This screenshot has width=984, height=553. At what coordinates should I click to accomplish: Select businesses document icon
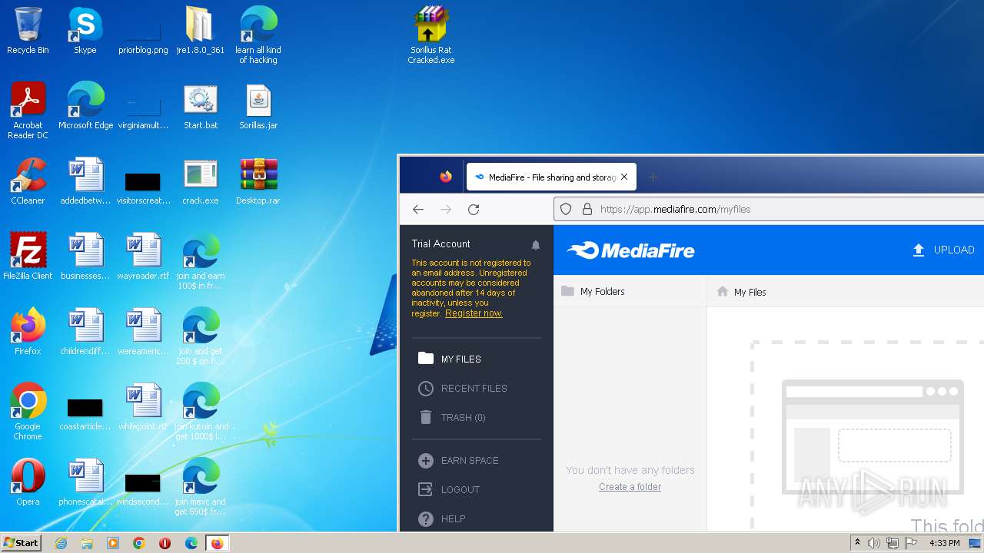pos(85,257)
